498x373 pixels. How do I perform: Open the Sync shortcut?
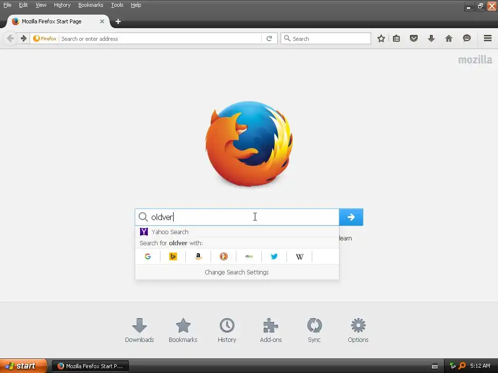click(x=314, y=330)
